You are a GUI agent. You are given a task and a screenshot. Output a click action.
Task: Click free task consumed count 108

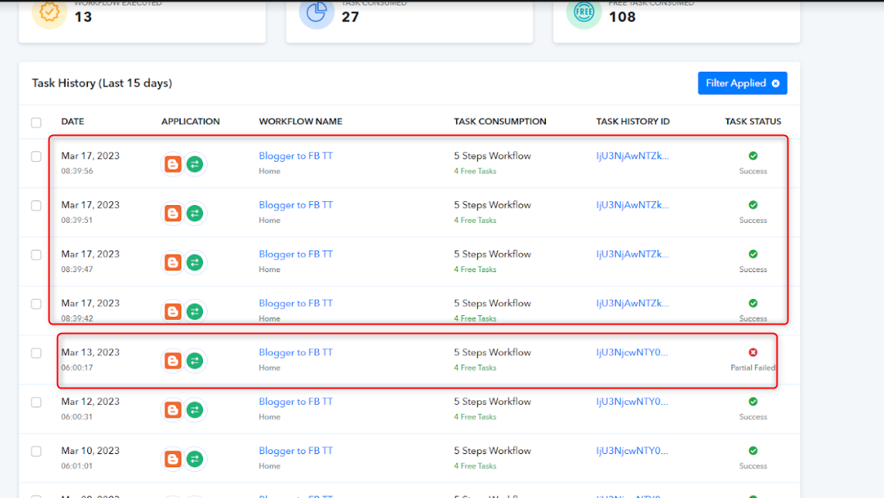point(622,17)
